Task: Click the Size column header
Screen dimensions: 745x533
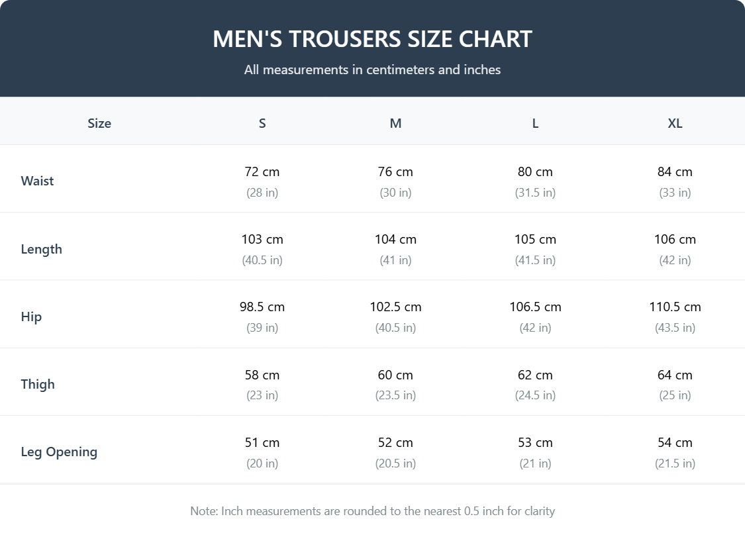Action: click(x=99, y=123)
